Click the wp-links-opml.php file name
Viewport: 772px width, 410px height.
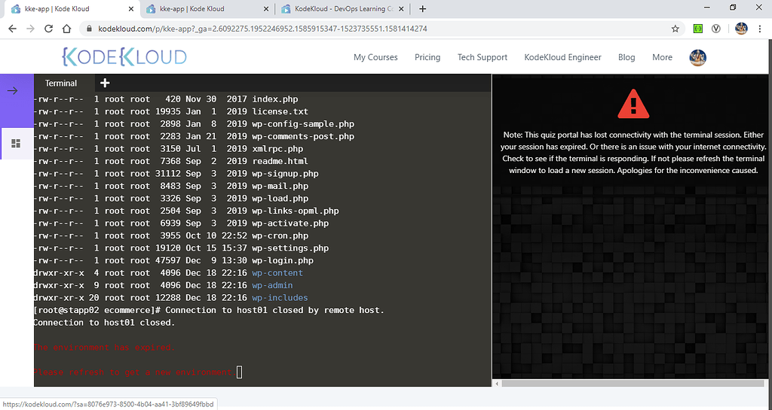point(296,211)
